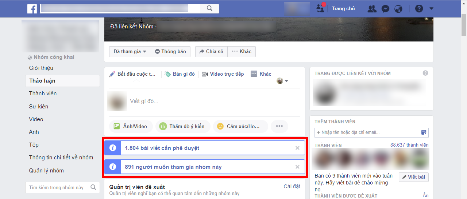Click the note icon in add member field

424,132
